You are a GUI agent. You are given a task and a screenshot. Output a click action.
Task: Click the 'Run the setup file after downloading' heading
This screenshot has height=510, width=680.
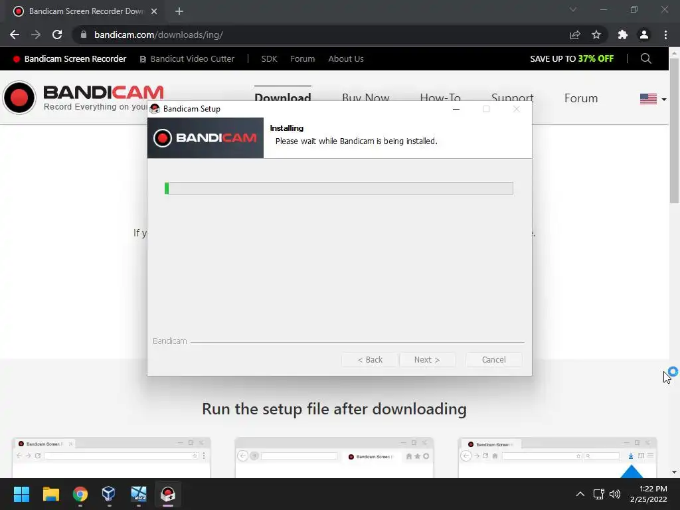point(335,409)
